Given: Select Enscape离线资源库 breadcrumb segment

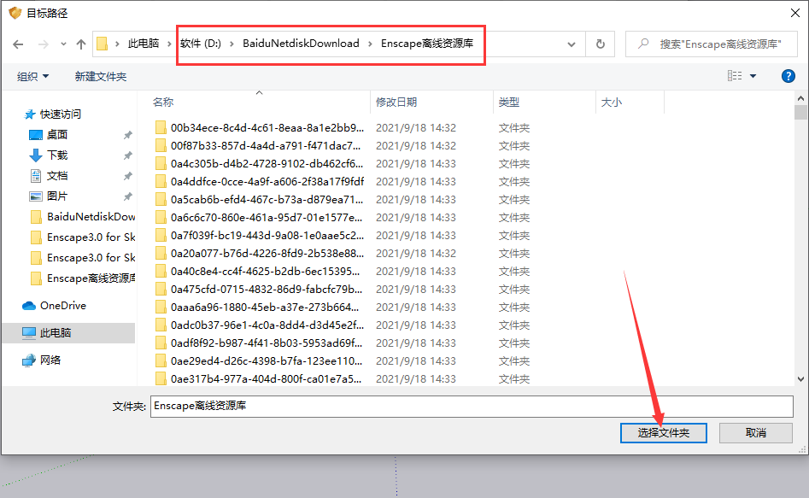Looking at the screenshot, I should (x=426, y=44).
